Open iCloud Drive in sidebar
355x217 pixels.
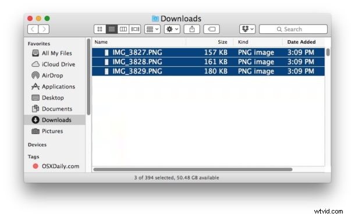(54, 64)
